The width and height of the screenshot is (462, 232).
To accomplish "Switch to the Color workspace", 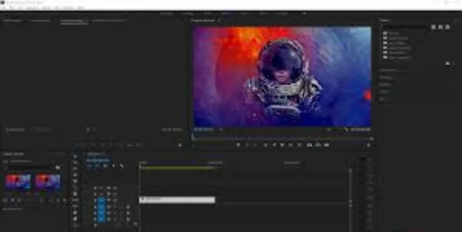I will pyautogui.click(x=208, y=14).
